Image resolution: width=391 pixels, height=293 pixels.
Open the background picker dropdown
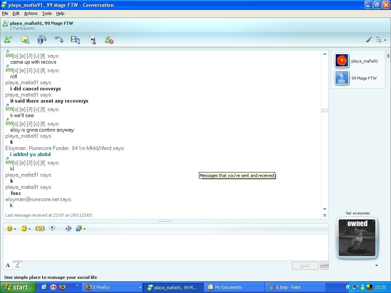pyautogui.click(x=84, y=229)
